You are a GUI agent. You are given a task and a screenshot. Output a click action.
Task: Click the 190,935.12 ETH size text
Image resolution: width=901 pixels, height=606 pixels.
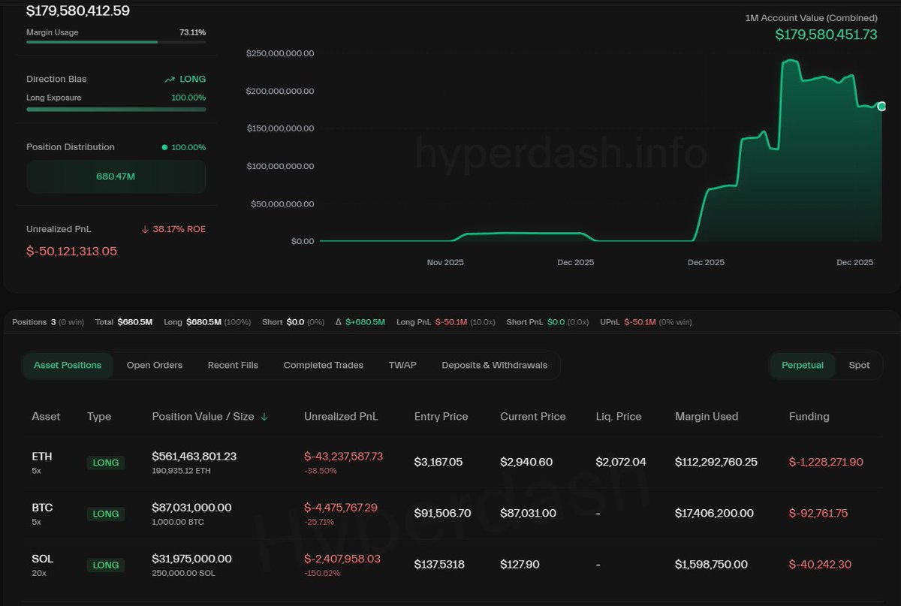pos(182,471)
